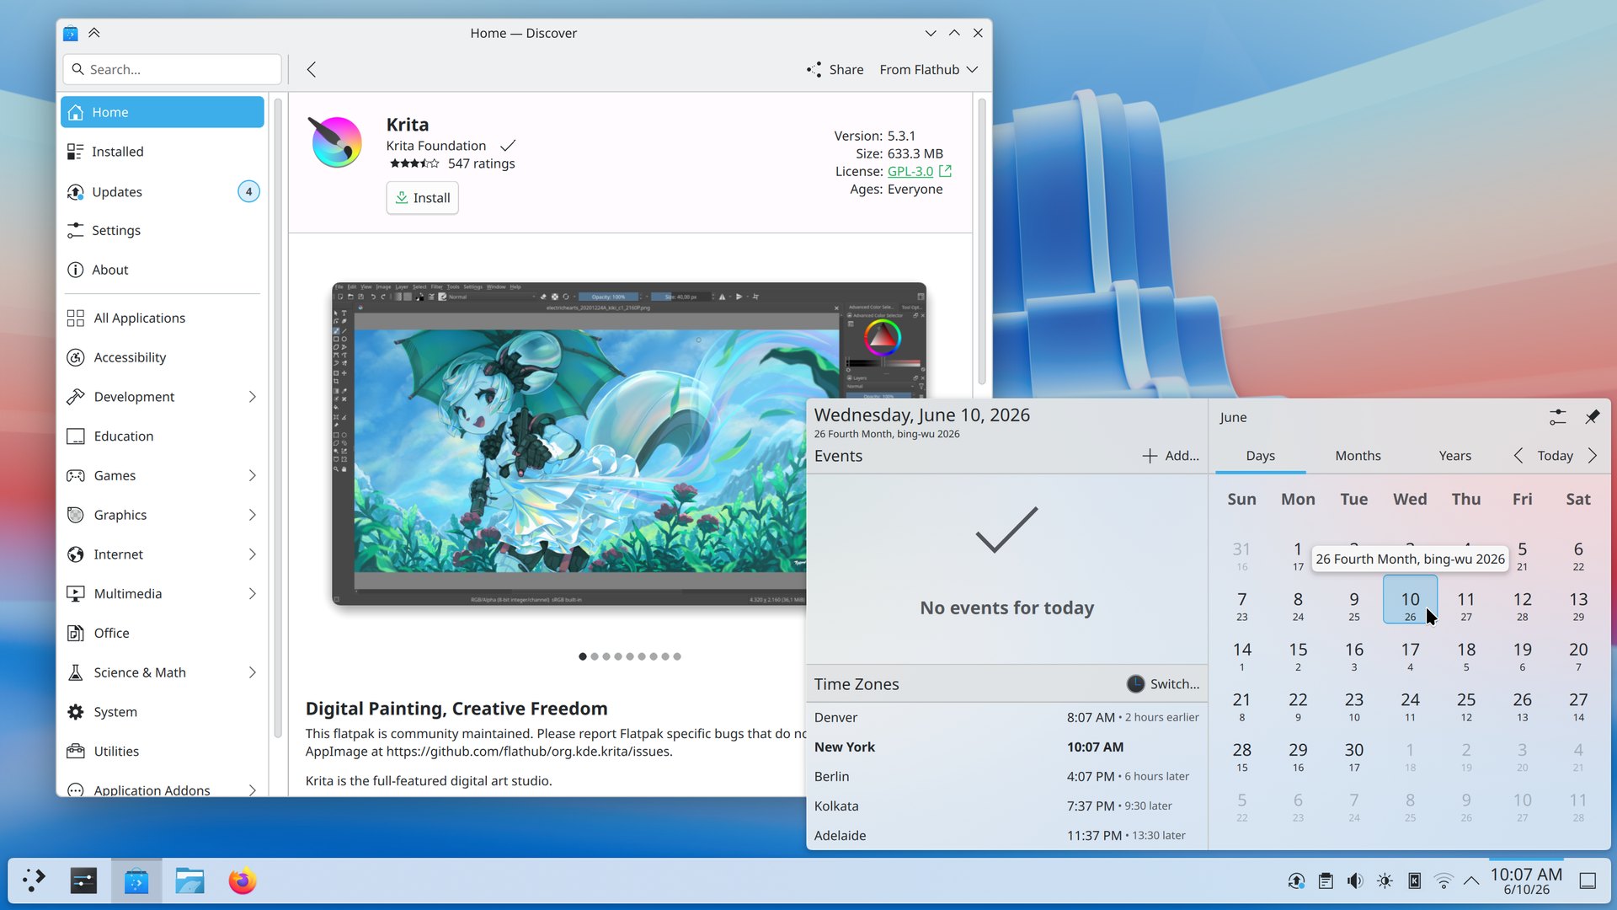
Task: Switch to the Months tab
Action: [1358, 456]
